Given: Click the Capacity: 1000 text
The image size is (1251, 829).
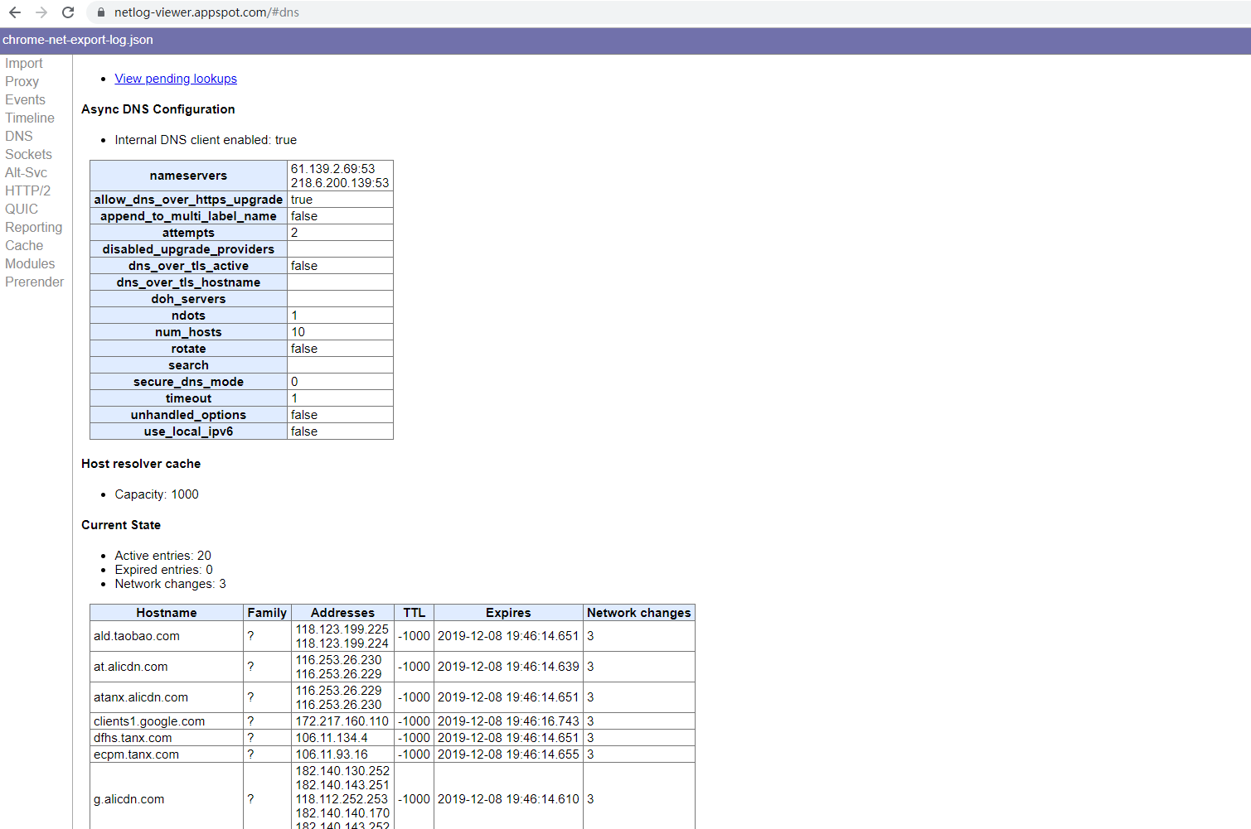Looking at the screenshot, I should pos(157,494).
